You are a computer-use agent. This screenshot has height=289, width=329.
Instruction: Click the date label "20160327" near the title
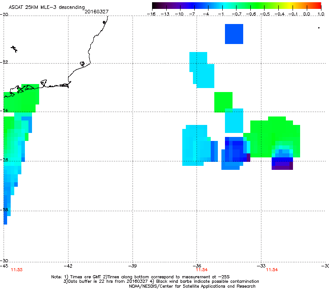pyautogui.click(x=96, y=12)
